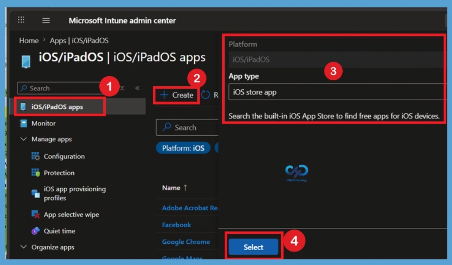Viewport: 452px width, 265px height.
Task: Click the Platform: iOS filter pill
Action: click(183, 148)
